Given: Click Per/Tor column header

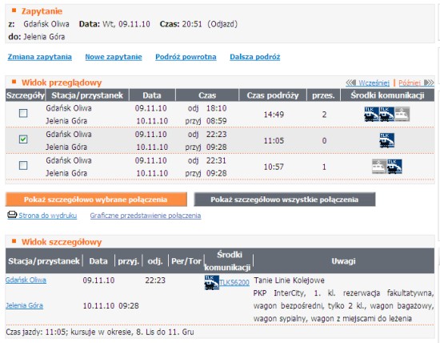Looking at the screenshot, I should coord(186,261).
